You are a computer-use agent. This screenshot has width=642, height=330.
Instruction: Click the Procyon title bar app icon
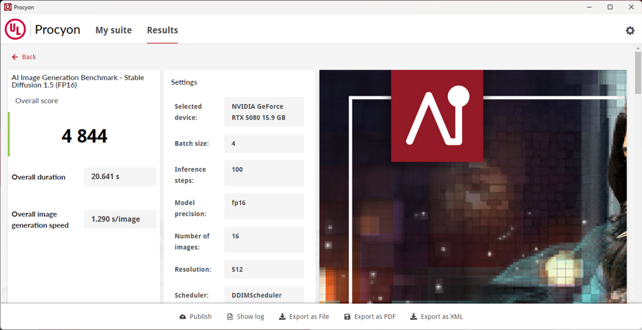7,7
